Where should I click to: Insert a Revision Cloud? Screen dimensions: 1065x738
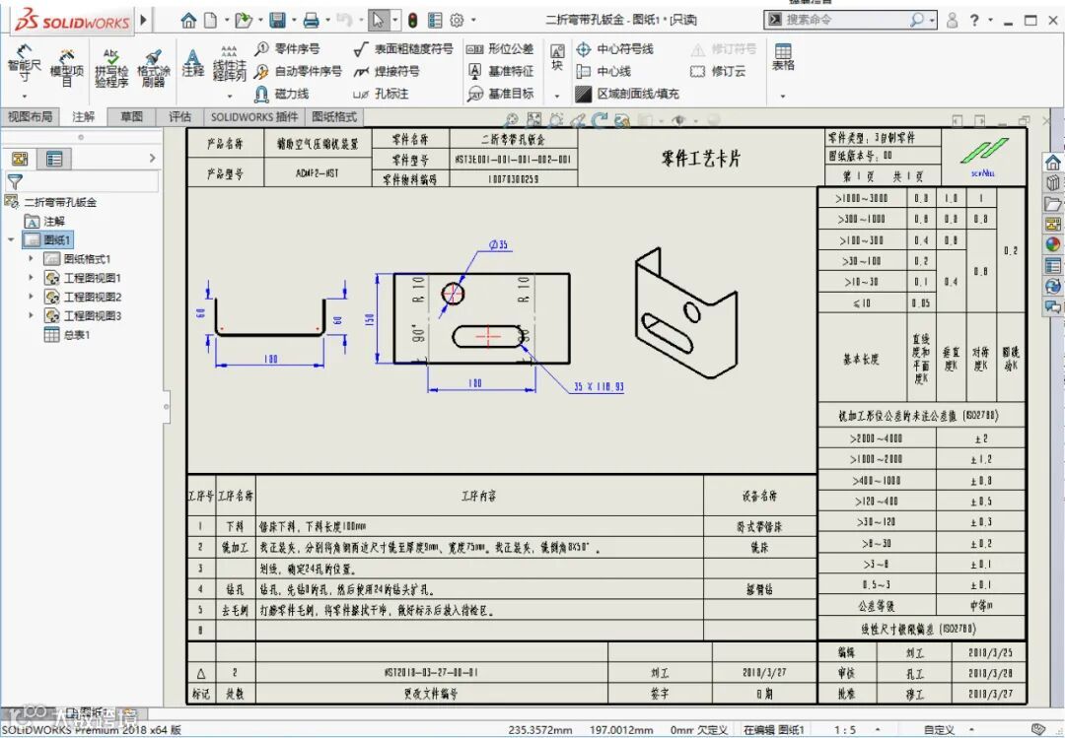pyautogui.click(x=717, y=71)
